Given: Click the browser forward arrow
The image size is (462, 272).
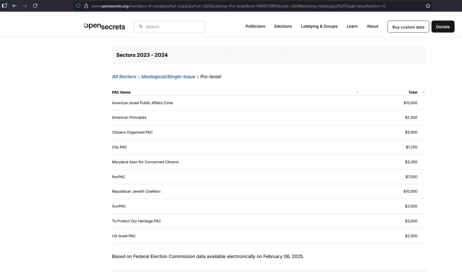Looking at the screenshot, I should (25, 6).
